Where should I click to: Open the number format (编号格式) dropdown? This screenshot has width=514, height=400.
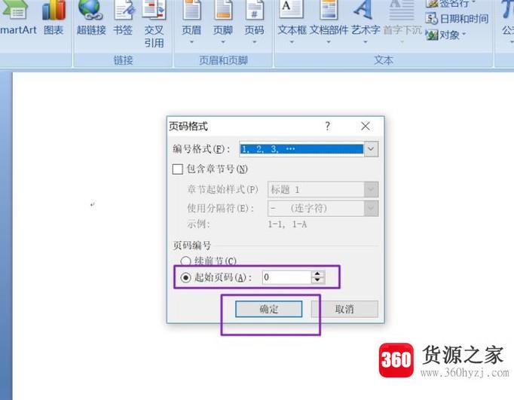pos(371,149)
